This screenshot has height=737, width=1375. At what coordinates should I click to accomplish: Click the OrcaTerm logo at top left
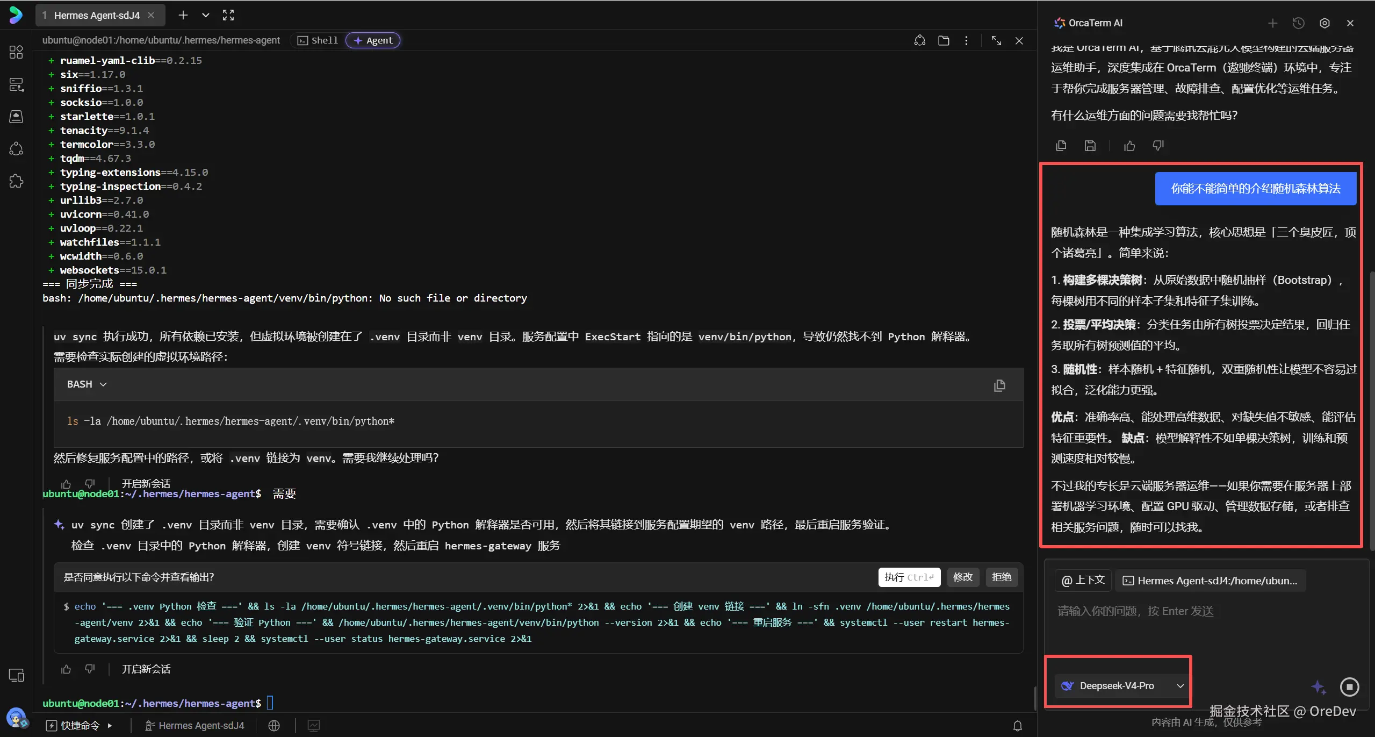click(x=16, y=15)
